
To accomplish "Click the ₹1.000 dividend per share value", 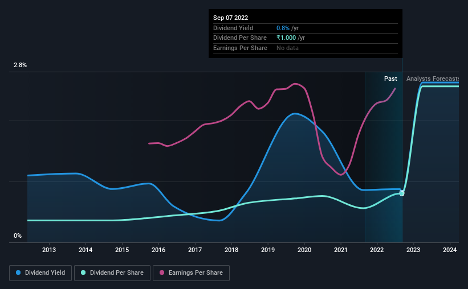I will pyautogui.click(x=286, y=38).
